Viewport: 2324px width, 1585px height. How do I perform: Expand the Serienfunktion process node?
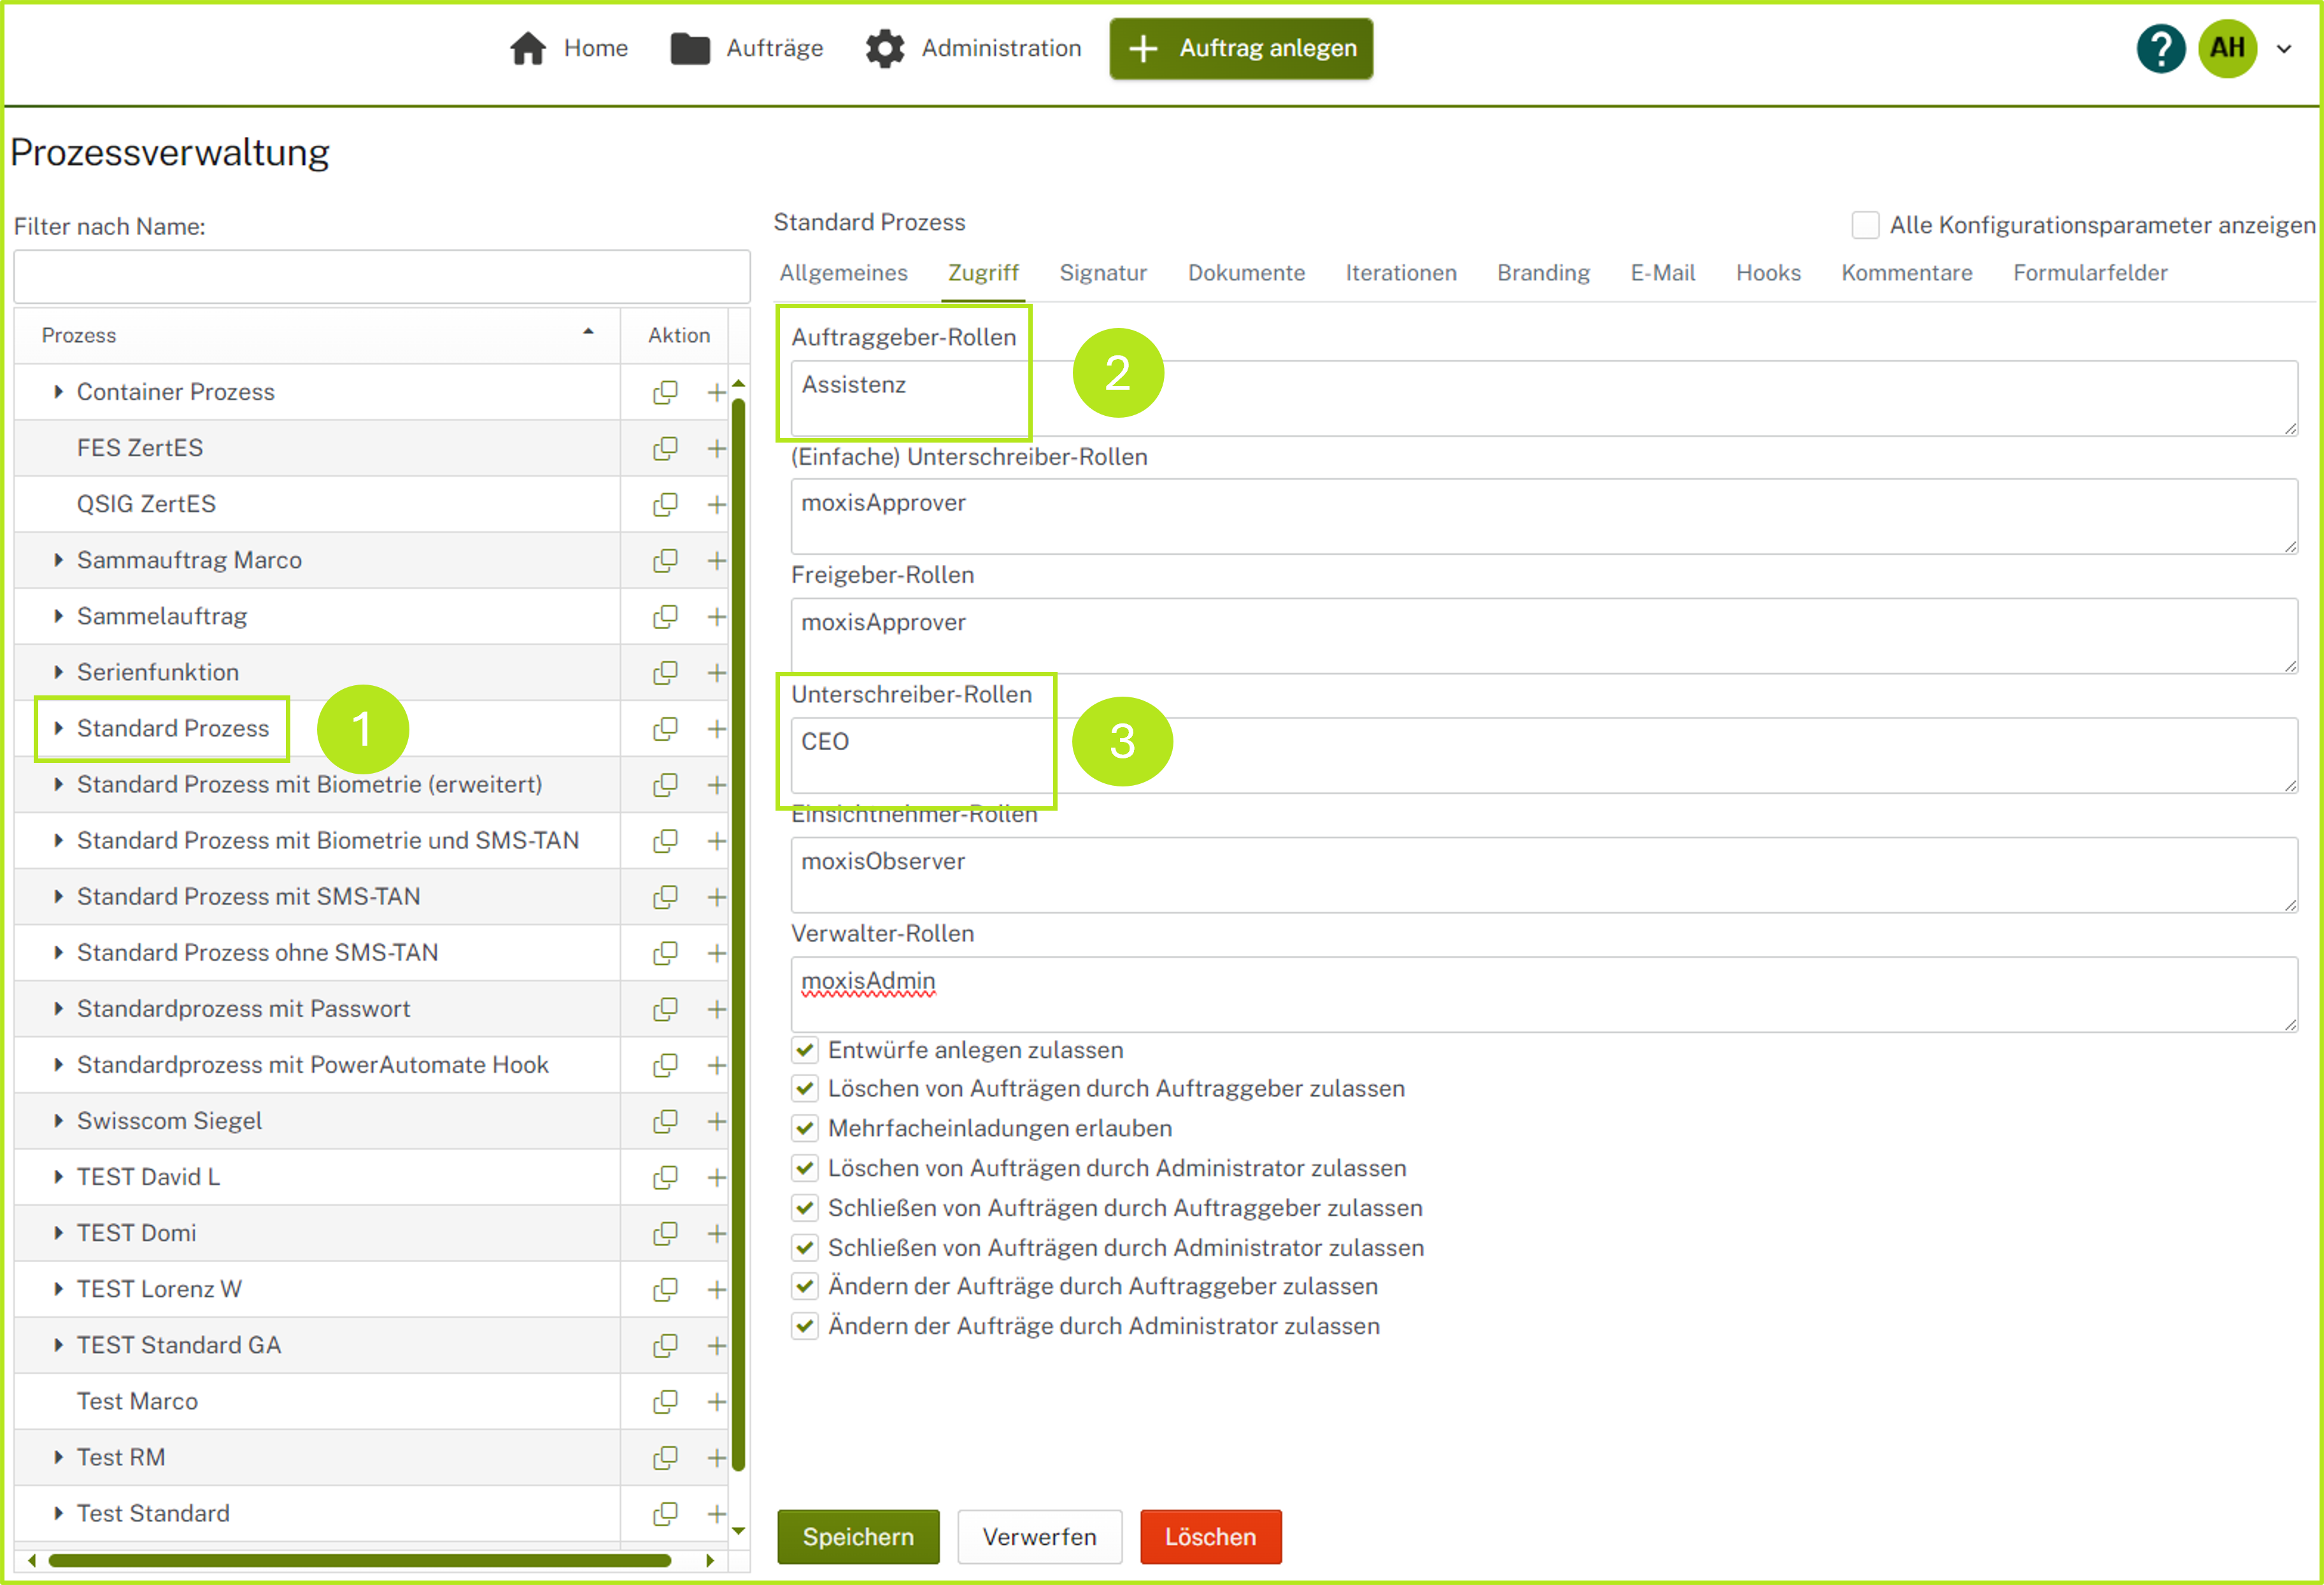click(x=58, y=672)
